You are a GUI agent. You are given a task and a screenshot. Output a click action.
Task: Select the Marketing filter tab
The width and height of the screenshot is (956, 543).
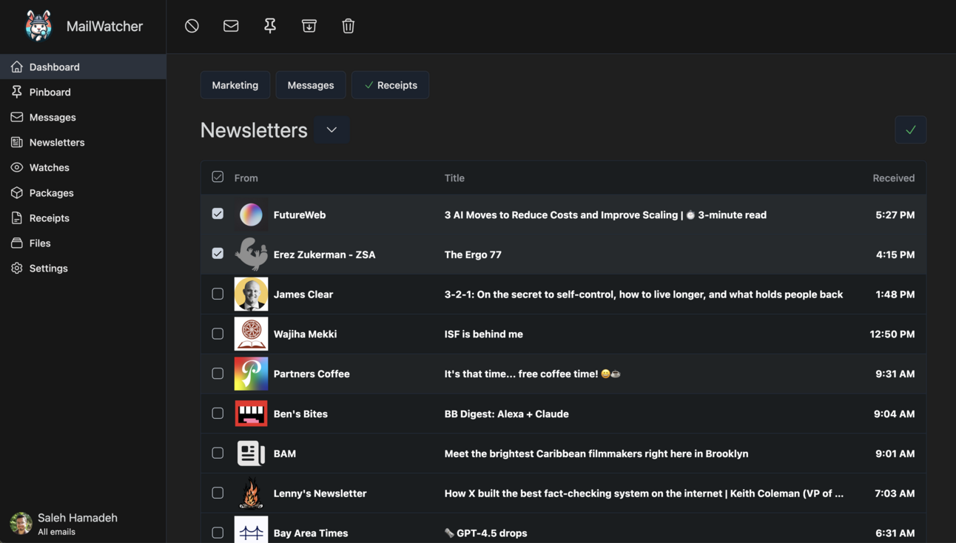(x=235, y=85)
